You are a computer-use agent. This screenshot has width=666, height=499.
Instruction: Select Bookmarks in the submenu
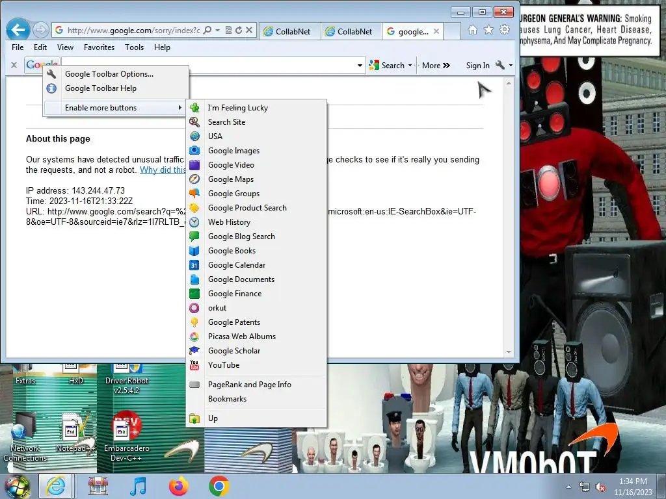click(227, 399)
